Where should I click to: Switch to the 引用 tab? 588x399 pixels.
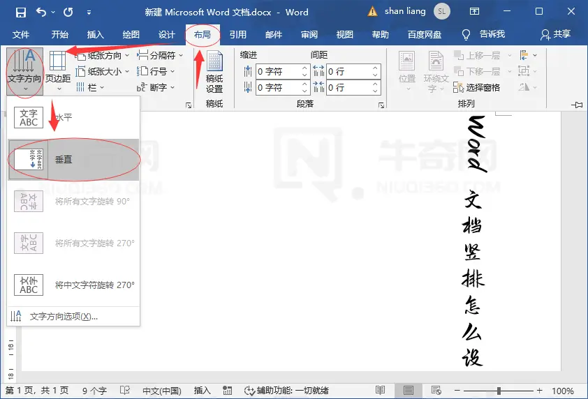(x=238, y=35)
